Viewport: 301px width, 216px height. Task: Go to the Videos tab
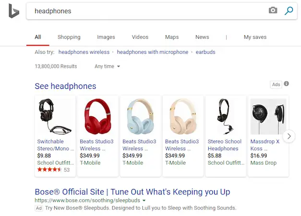(140, 37)
